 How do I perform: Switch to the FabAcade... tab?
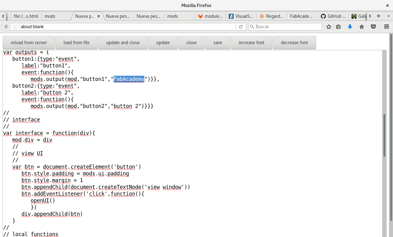click(302, 16)
